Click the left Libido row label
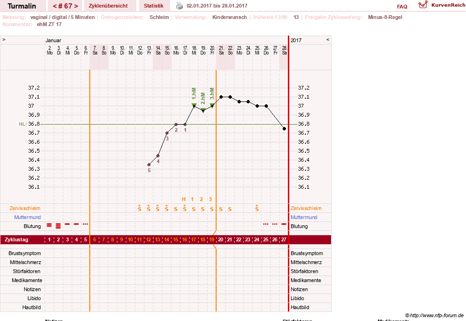Screen dimensions: 466x321 coord(34,298)
